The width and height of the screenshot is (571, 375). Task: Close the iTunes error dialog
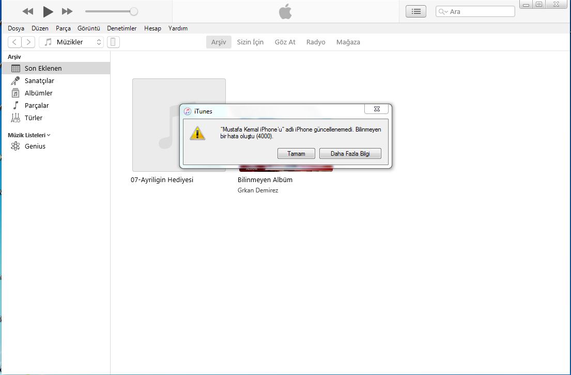point(377,109)
